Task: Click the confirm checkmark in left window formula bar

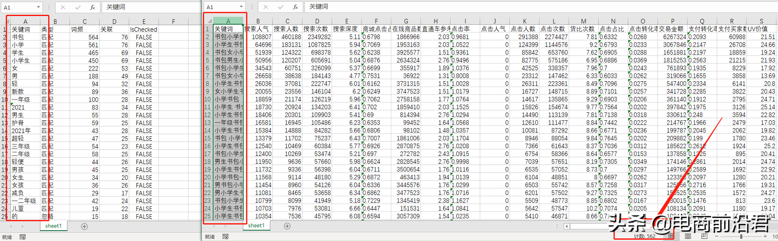Action: (x=78, y=7)
